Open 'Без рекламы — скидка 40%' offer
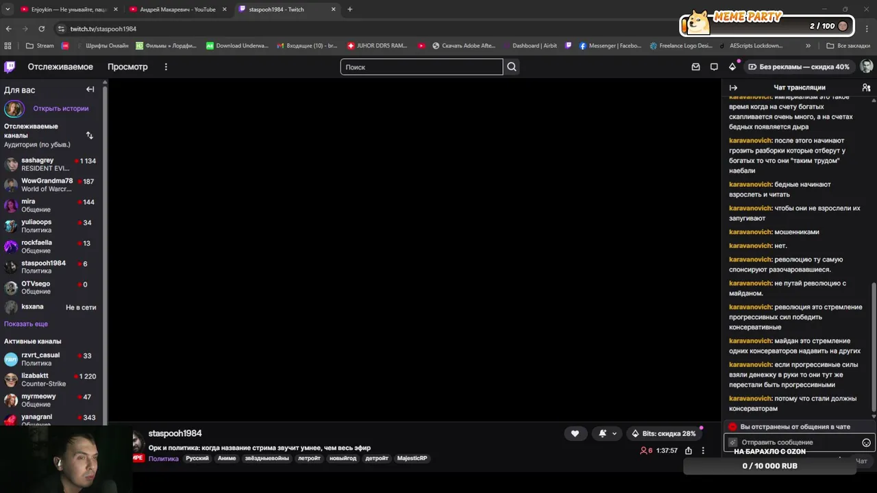877x493 pixels. 799,66
